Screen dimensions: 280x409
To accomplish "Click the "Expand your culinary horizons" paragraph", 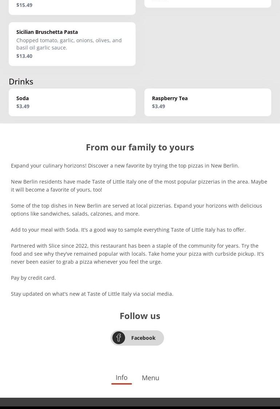I will [x=125, y=165].
